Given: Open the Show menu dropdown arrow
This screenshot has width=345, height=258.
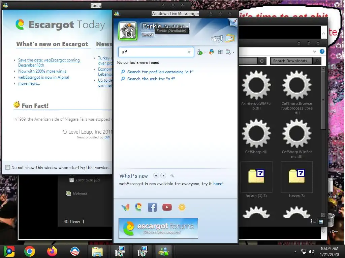Looking at the screenshot, I should tap(233, 52).
